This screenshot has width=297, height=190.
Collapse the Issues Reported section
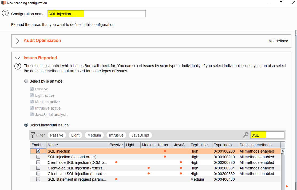[x=18, y=58]
